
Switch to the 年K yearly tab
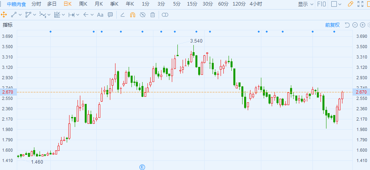click(x=130, y=4)
